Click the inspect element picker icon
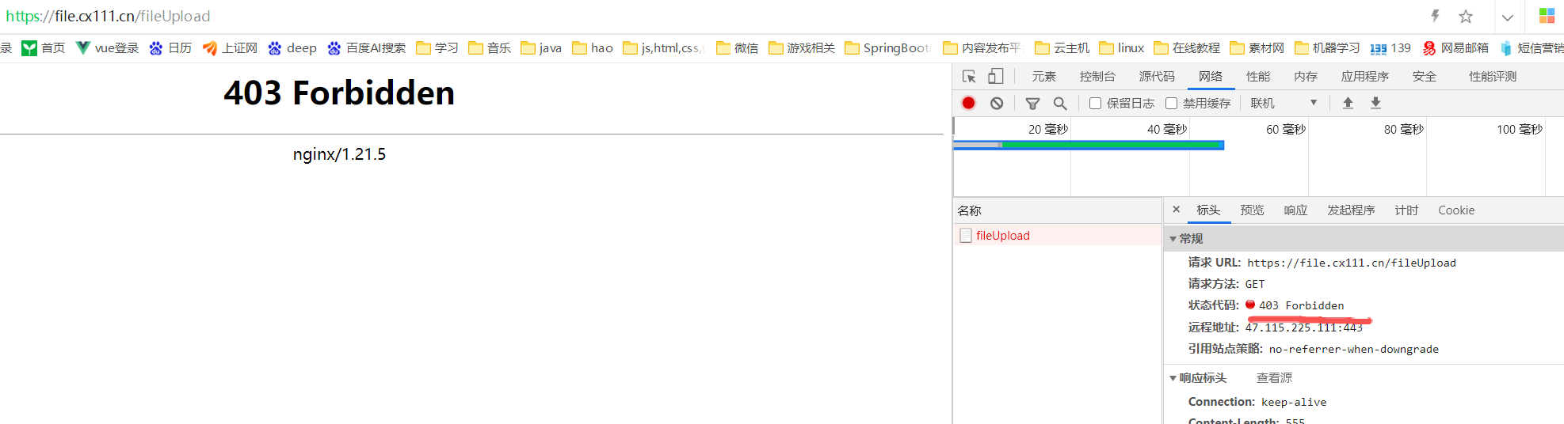The height and width of the screenshot is (424, 1564). [969, 77]
